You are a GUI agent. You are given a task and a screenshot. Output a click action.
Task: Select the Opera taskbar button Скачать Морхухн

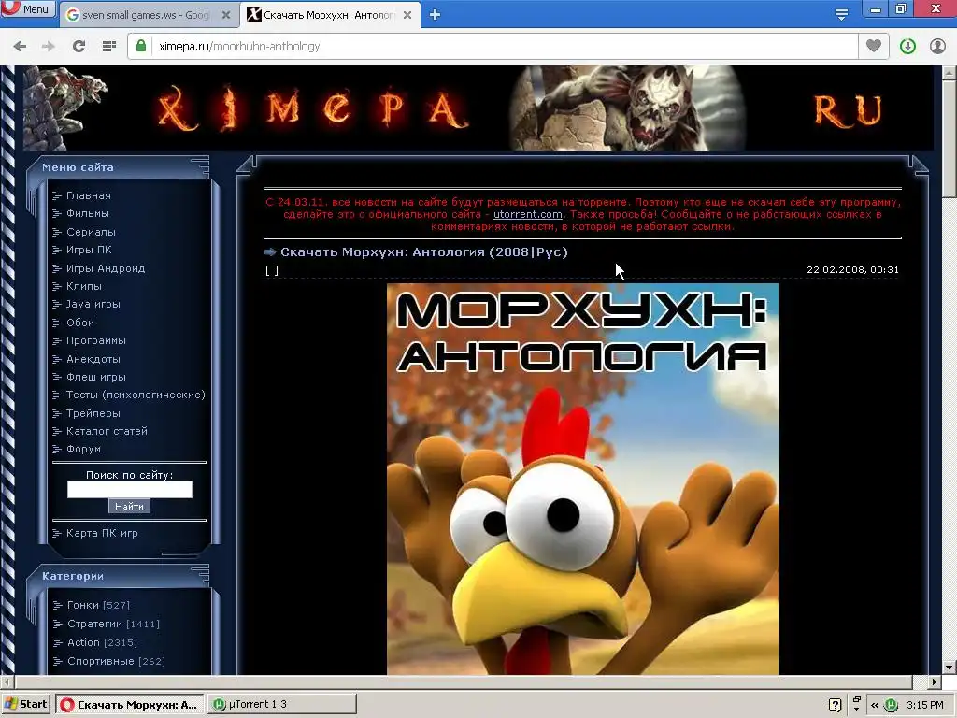click(129, 705)
